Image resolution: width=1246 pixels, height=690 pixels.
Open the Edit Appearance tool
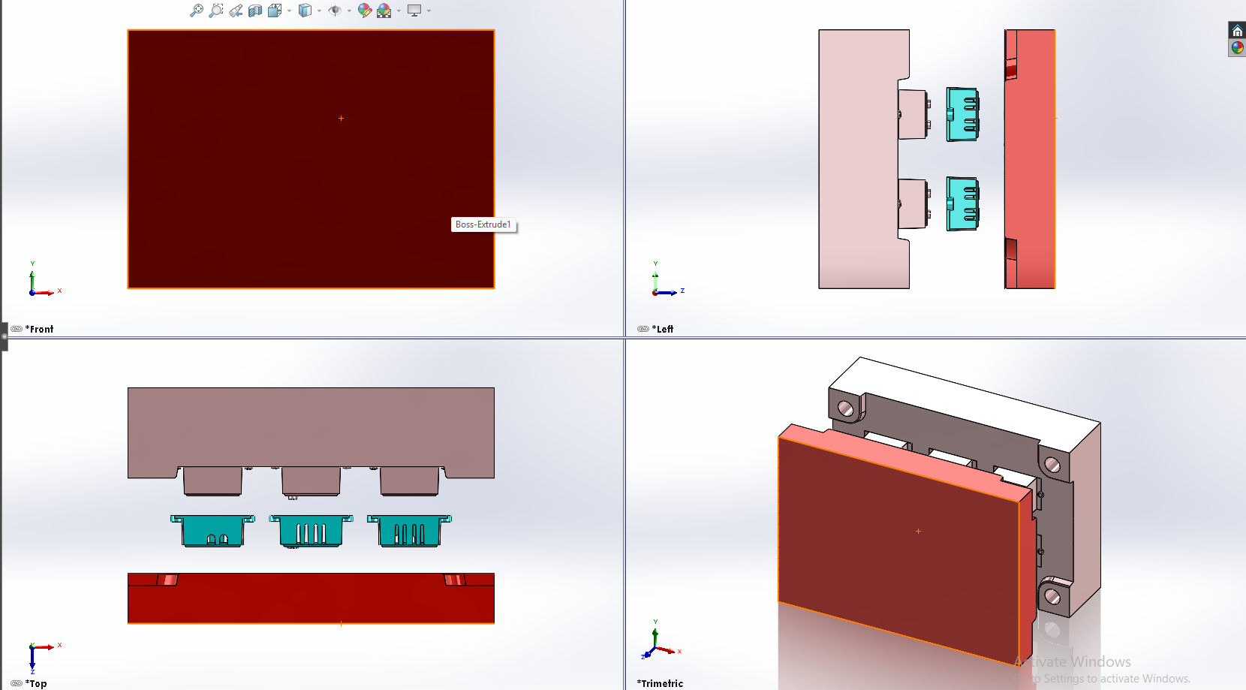coord(365,11)
